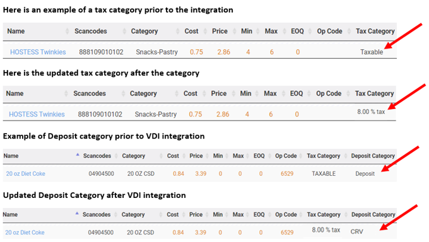Click Tax Category header in second table

pos(374,93)
